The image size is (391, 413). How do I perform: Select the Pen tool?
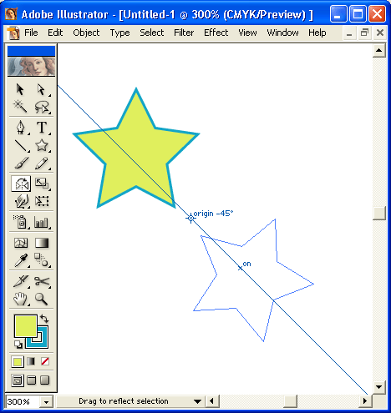21,128
